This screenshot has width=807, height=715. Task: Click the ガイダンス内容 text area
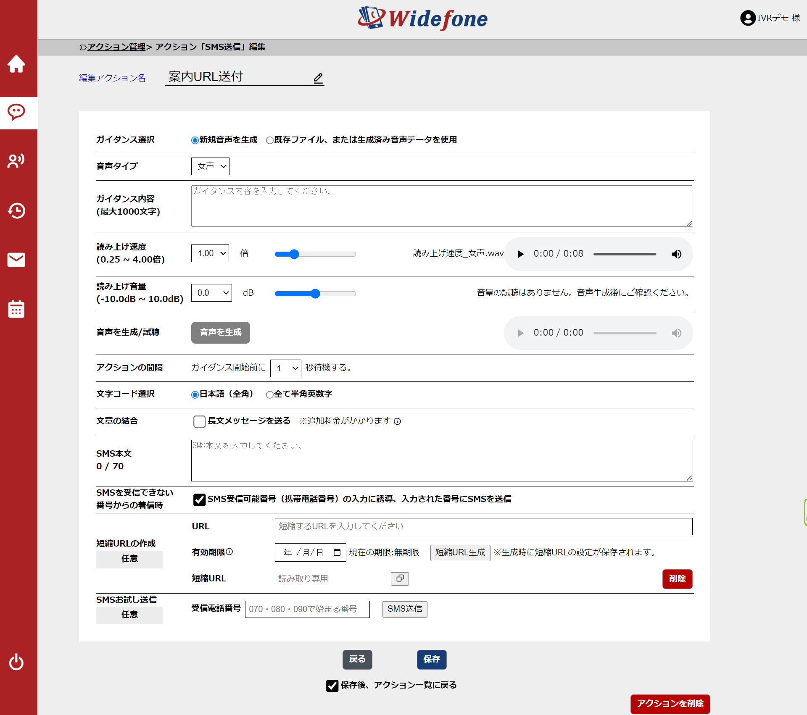[442, 206]
